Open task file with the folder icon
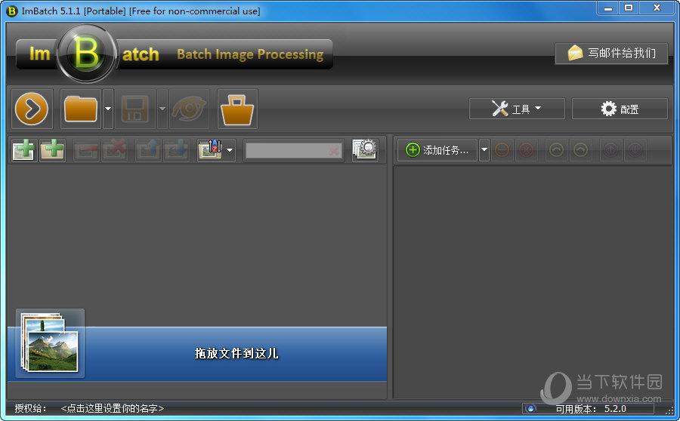This screenshot has width=680, height=421. [x=81, y=109]
